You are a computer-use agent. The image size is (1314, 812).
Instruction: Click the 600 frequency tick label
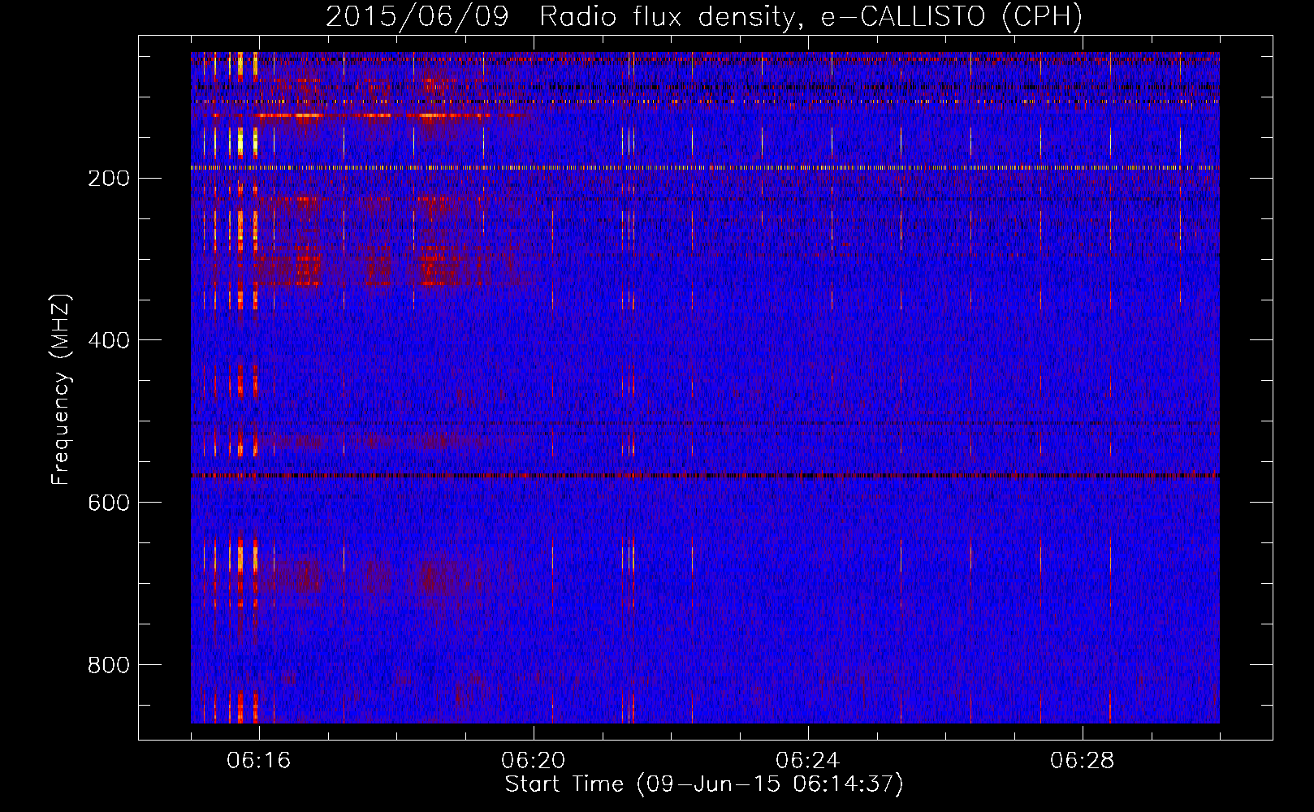point(109,503)
